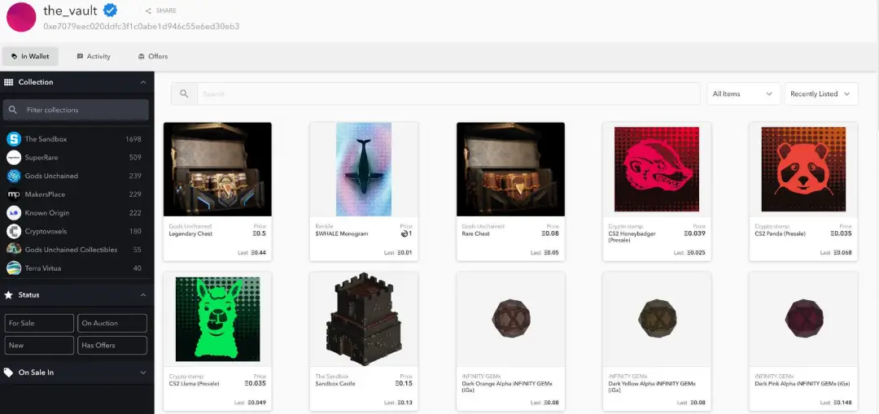The width and height of the screenshot is (879, 414).
Task: Click the Offers tab icon
Action: [142, 57]
